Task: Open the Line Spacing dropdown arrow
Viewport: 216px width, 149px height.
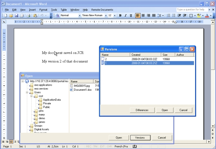Action: coord(163,15)
